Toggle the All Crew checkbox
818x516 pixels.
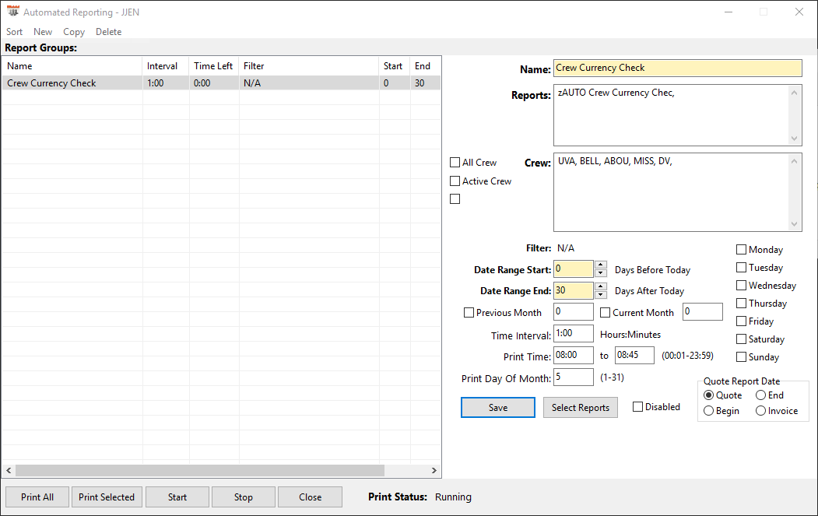pyautogui.click(x=455, y=162)
